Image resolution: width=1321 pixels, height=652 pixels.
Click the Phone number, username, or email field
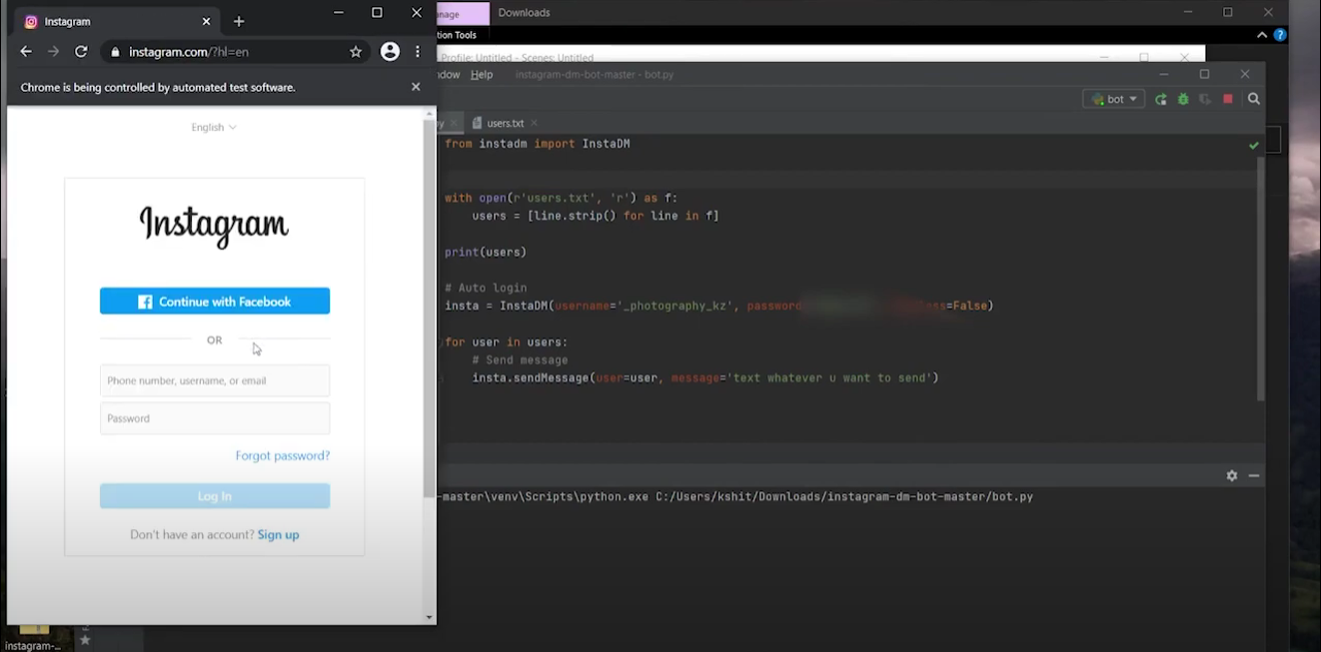point(215,380)
